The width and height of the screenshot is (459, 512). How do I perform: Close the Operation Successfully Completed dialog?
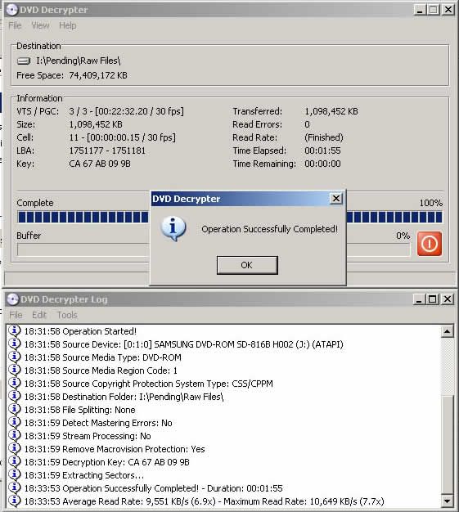(x=335, y=199)
